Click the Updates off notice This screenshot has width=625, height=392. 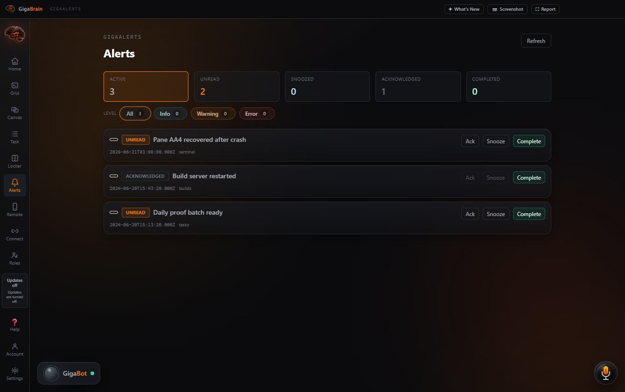[x=14, y=291]
